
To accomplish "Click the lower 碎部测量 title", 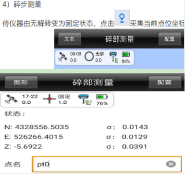I will point(93,82).
